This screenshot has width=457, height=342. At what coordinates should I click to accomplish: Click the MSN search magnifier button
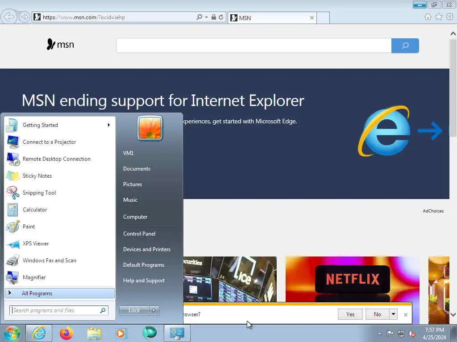tap(405, 45)
